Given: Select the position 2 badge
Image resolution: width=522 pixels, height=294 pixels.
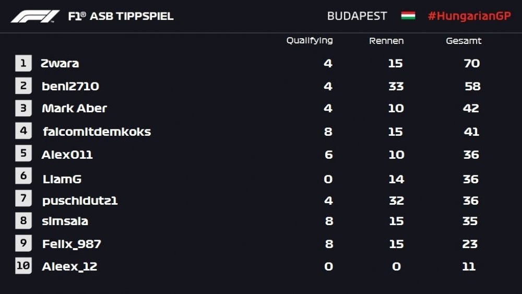Looking at the screenshot, I should [23, 86].
